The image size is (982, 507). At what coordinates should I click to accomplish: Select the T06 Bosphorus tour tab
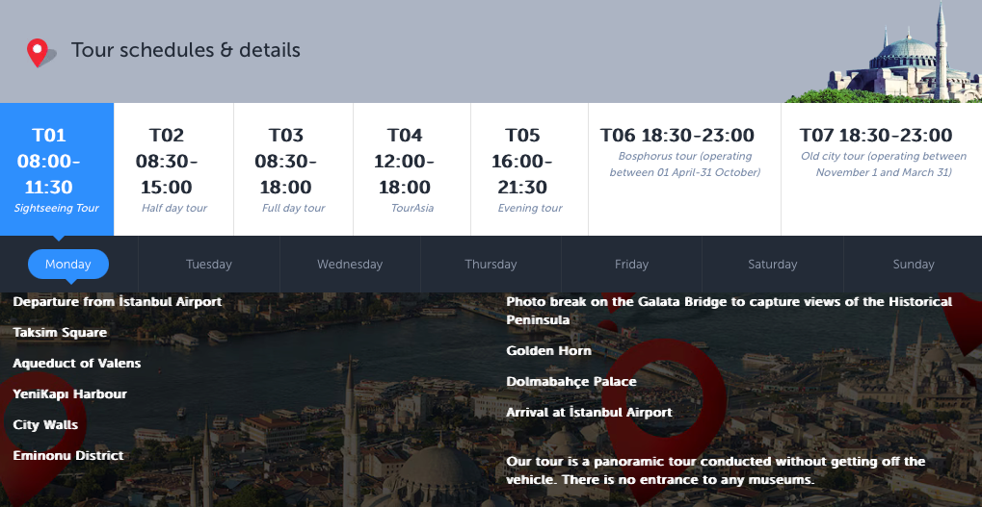click(x=684, y=169)
